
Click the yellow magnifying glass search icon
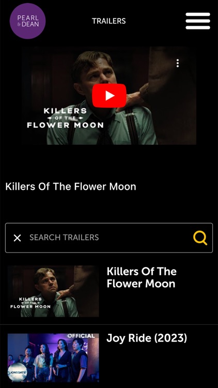pyautogui.click(x=200, y=238)
